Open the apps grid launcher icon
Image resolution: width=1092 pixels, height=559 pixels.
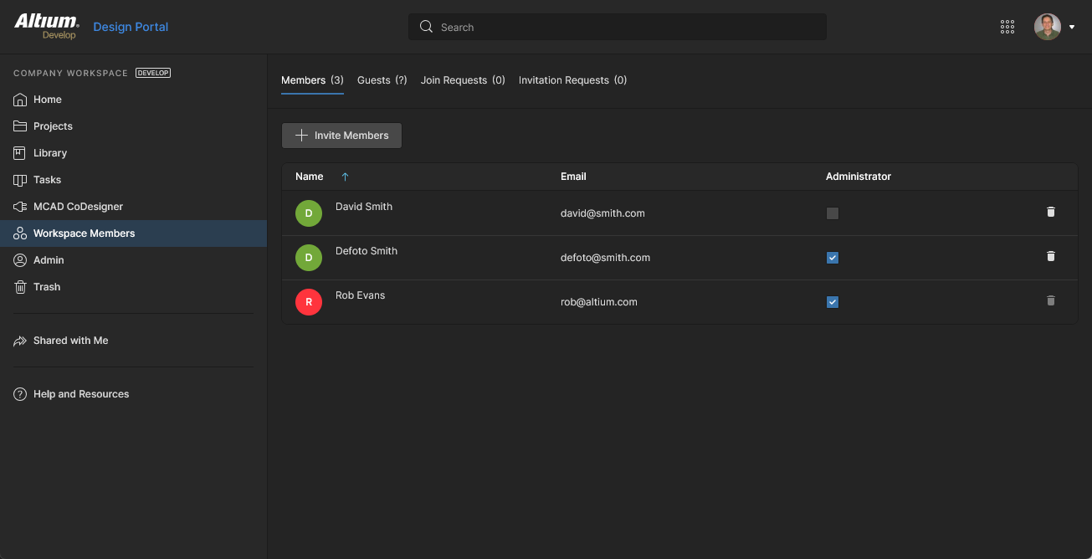(x=1007, y=27)
